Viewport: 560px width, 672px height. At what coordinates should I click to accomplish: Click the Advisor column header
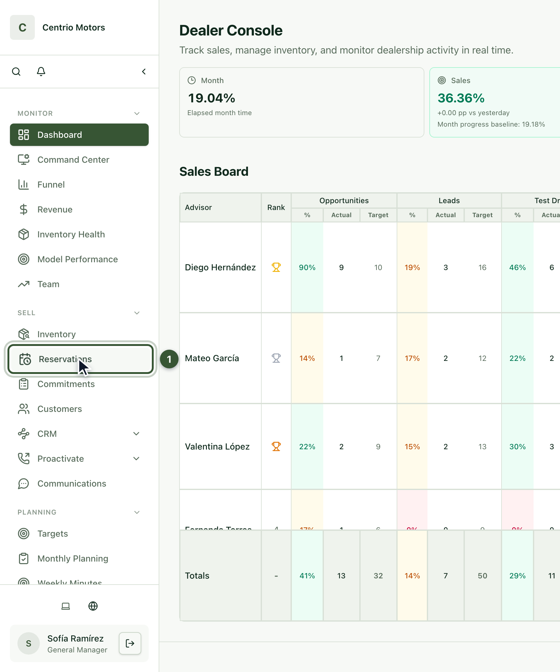click(x=221, y=208)
